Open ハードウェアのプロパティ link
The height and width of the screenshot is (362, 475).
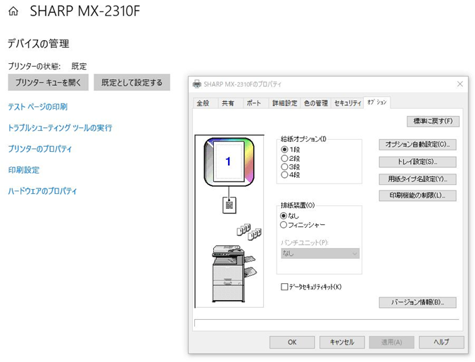pos(42,191)
